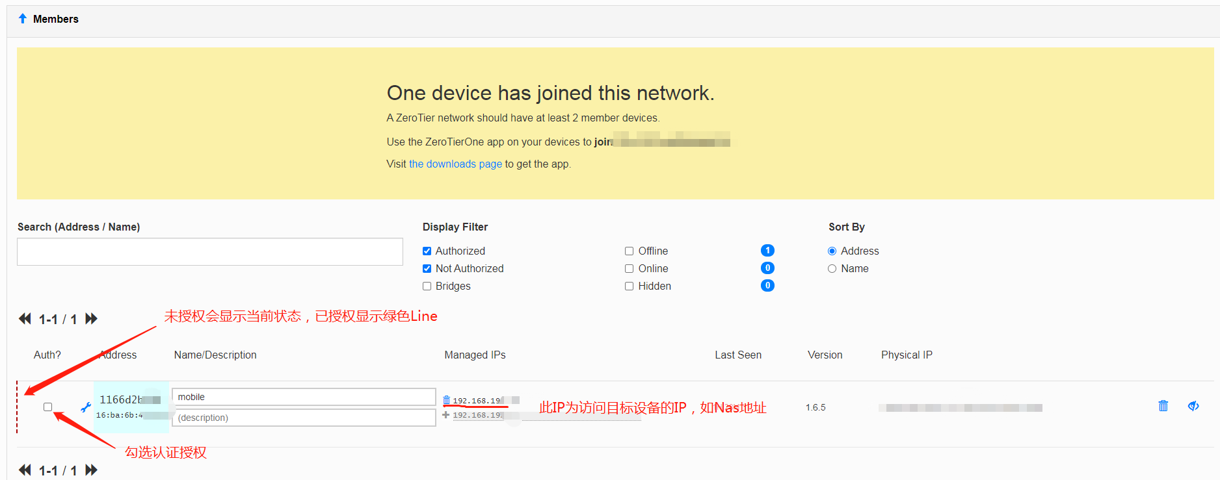Open the downloads page link
Screen dimensions: 1220x480
click(455, 164)
